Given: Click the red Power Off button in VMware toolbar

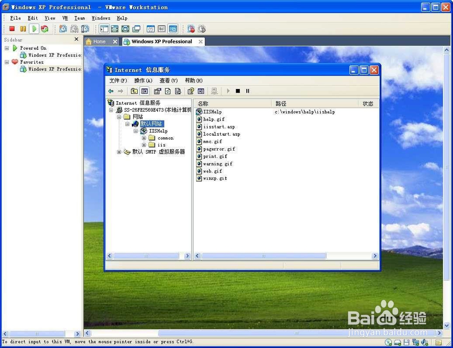Looking at the screenshot, I should pos(12,28).
